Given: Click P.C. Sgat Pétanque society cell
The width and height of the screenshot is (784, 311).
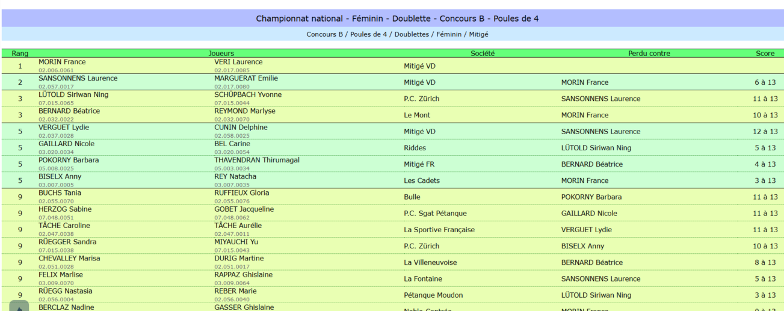Looking at the screenshot, I should (x=435, y=213).
